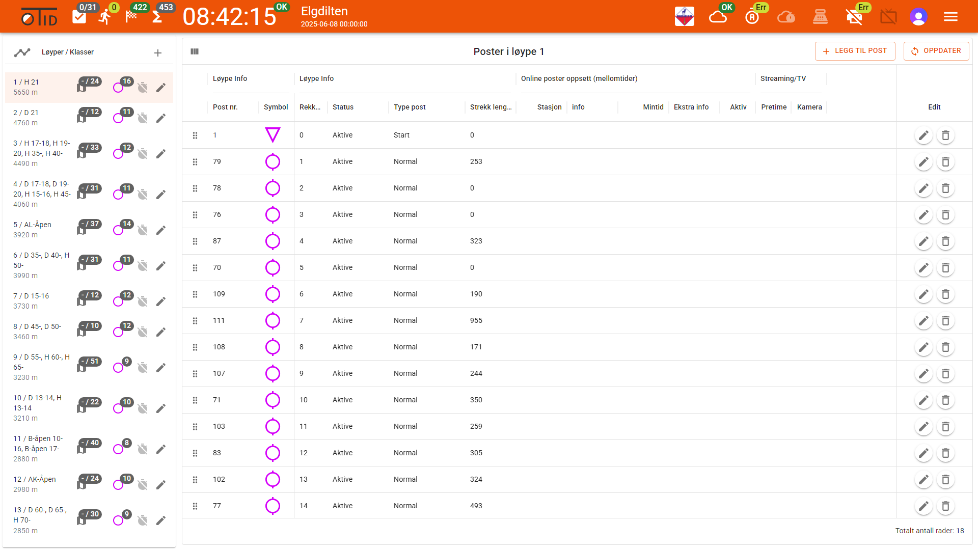The width and height of the screenshot is (978, 550).
Task: Click the Start triangle symbol for post 1
Action: (x=273, y=135)
